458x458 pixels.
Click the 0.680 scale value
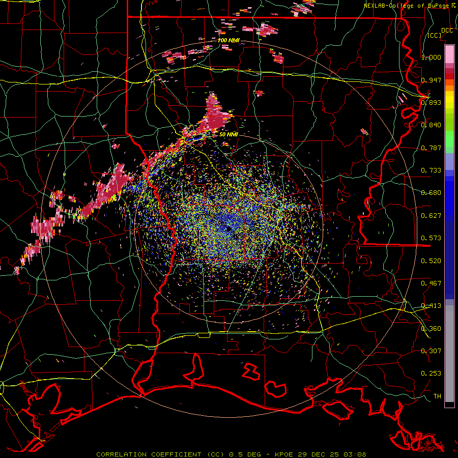point(431,193)
